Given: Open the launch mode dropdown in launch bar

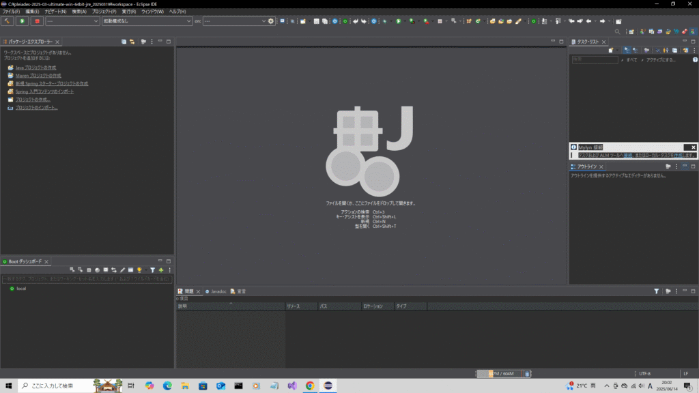Looking at the screenshot, I should coord(72,21).
